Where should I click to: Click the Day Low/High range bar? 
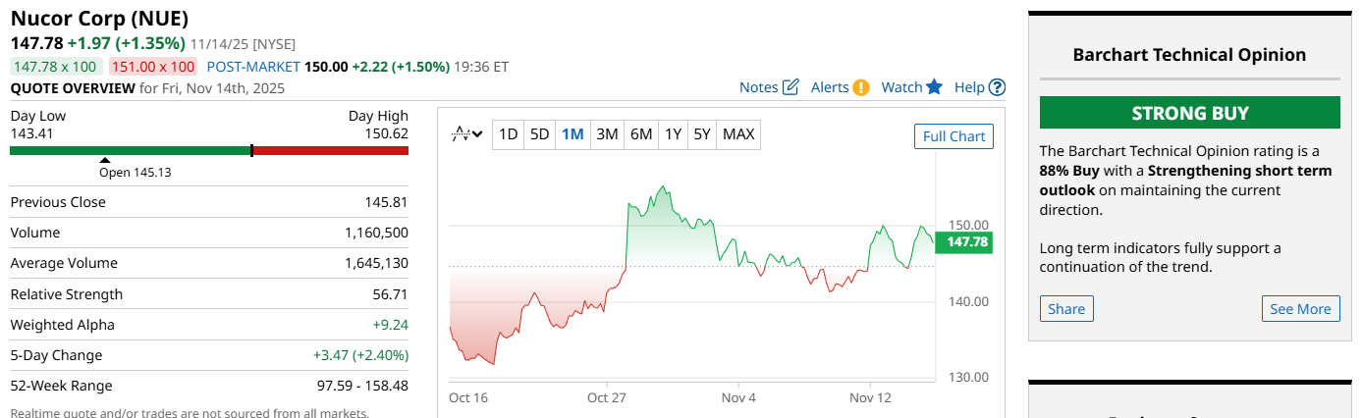click(209, 150)
